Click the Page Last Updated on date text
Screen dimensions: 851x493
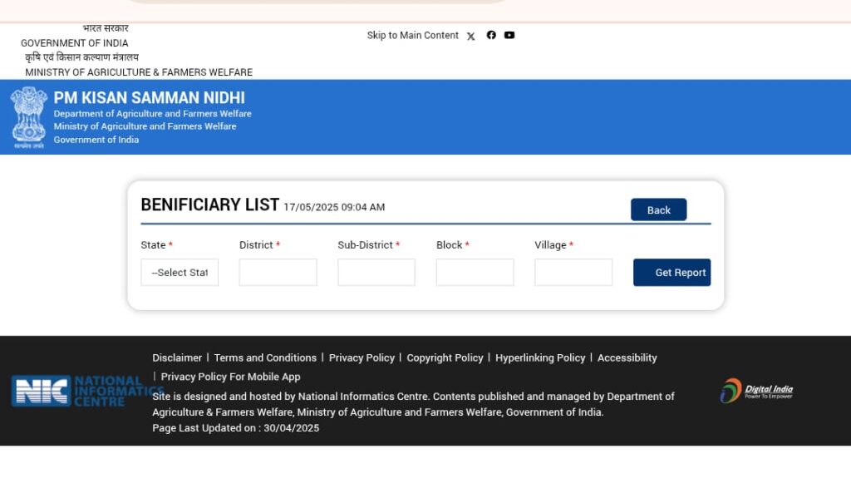235,428
